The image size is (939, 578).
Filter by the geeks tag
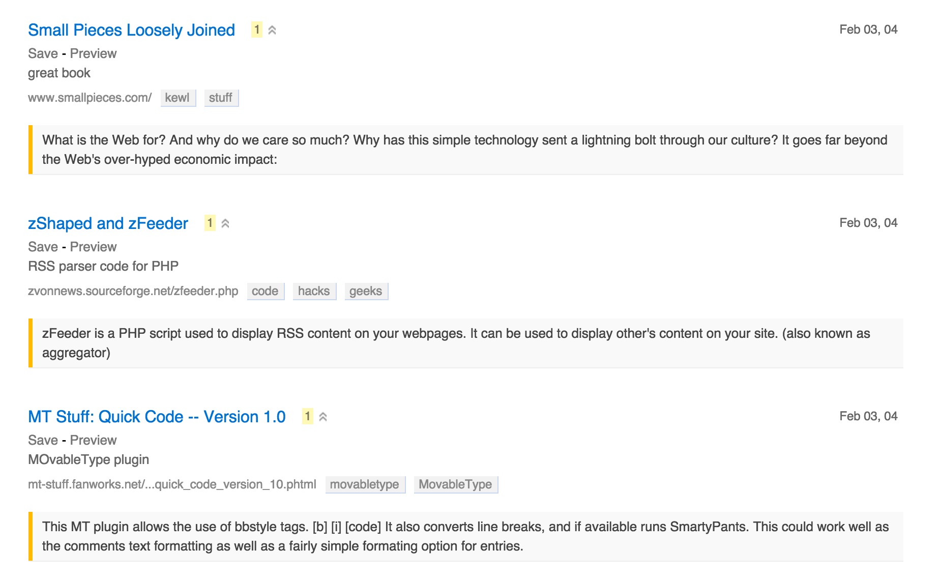click(366, 291)
